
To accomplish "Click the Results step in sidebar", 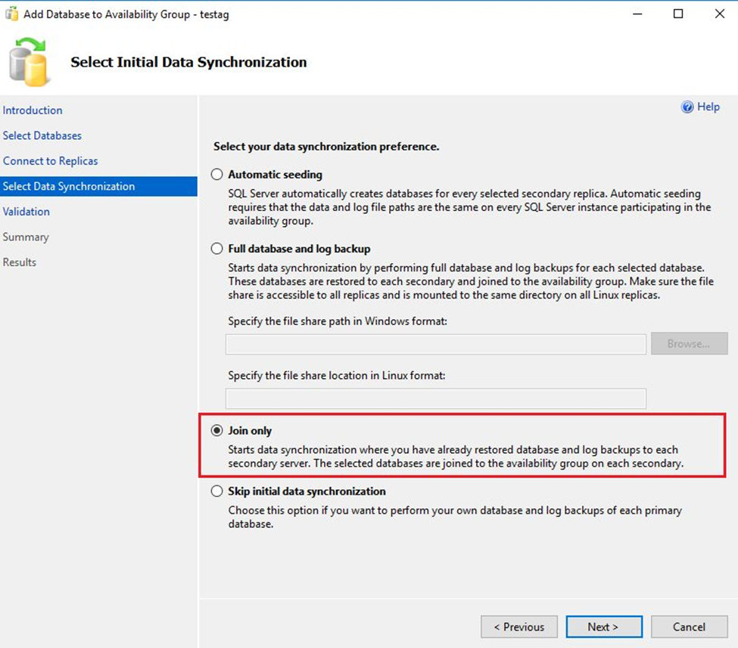I will (20, 262).
